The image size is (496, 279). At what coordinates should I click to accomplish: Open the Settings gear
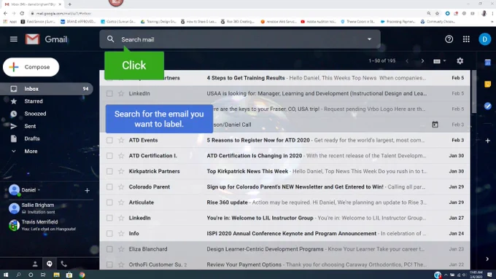[x=460, y=60]
